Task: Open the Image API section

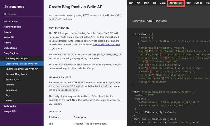Action: pyautogui.click(x=10, y=111)
